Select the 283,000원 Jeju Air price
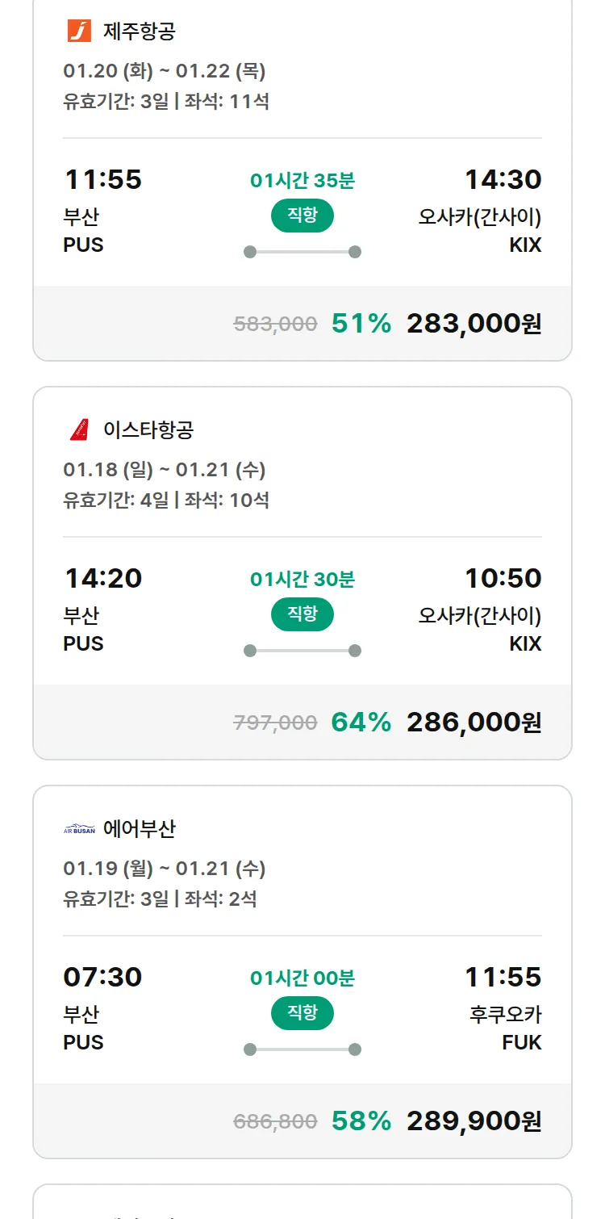Screen dimensions: 605x1219 coord(474,324)
